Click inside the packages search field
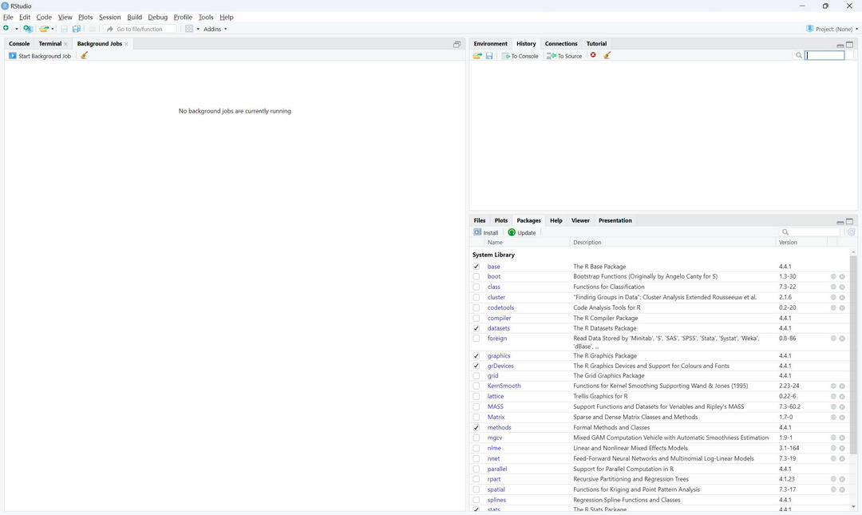The width and height of the screenshot is (862, 515). click(x=814, y=232)
